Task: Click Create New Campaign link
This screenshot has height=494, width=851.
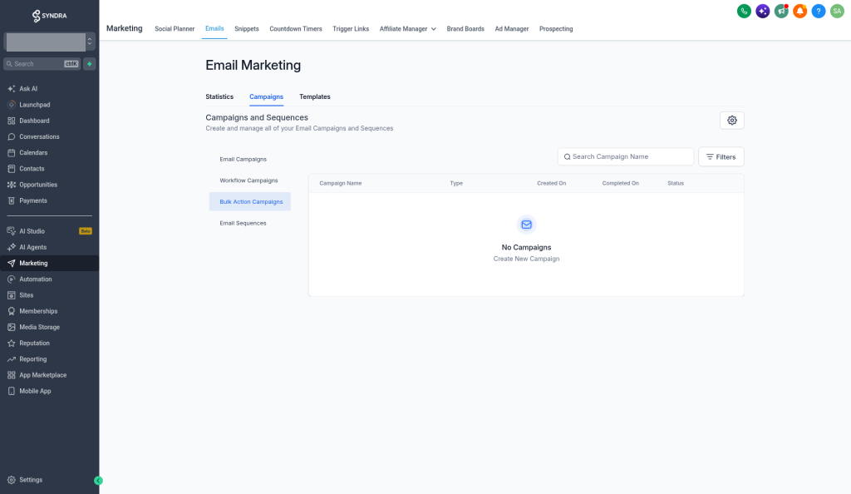Action: click(526, 259)
